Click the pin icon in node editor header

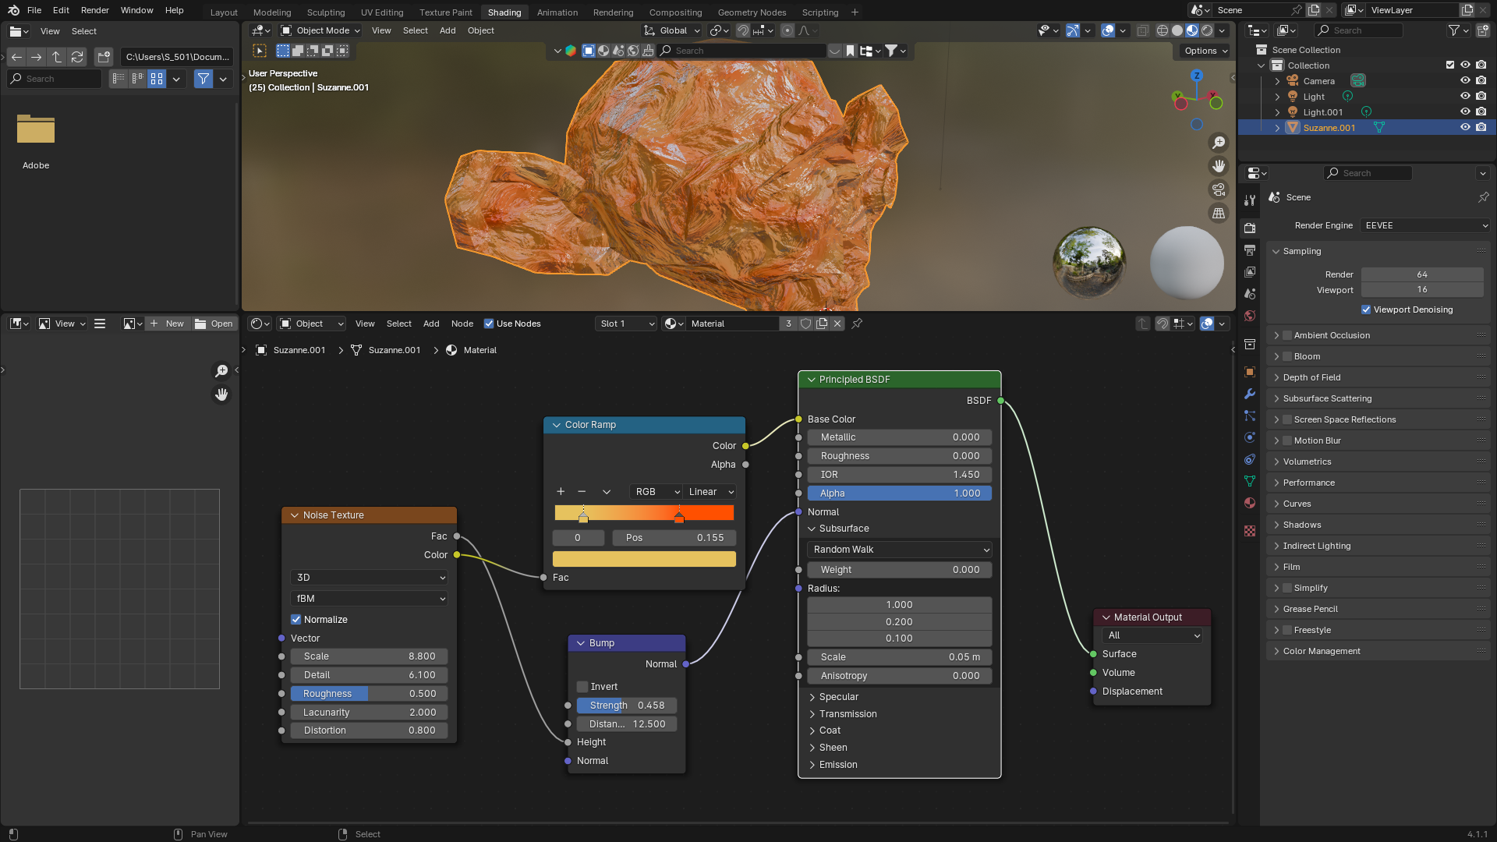point(857,324)
